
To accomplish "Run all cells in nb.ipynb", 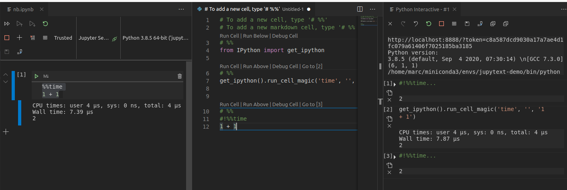I will coord(7,24).
